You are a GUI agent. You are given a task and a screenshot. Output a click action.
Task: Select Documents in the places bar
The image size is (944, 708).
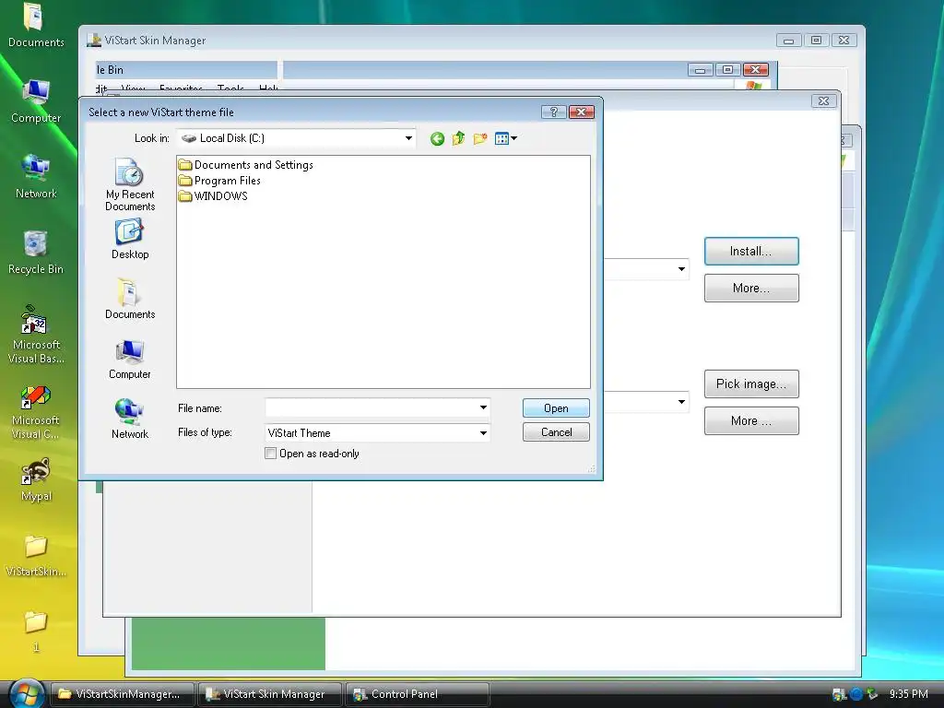pos(130,299)
